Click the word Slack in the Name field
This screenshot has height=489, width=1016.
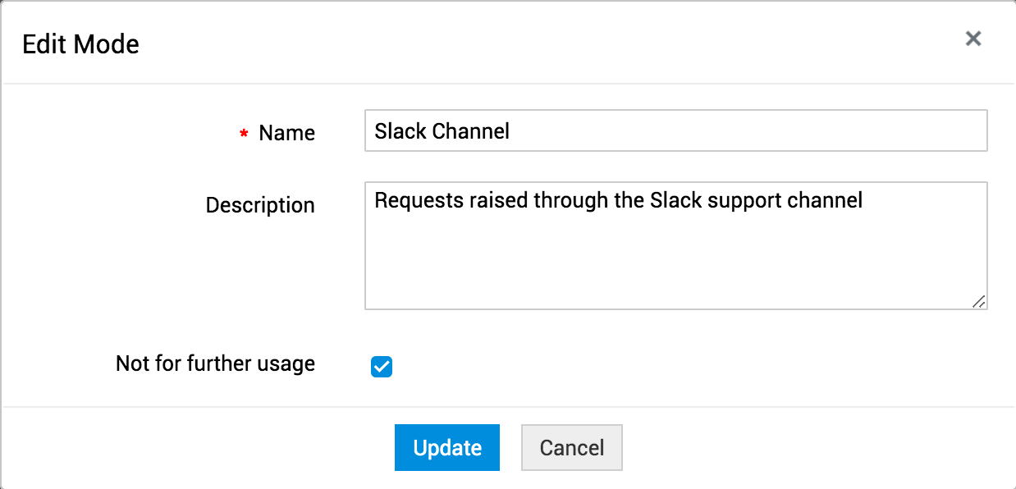(400, 131)
